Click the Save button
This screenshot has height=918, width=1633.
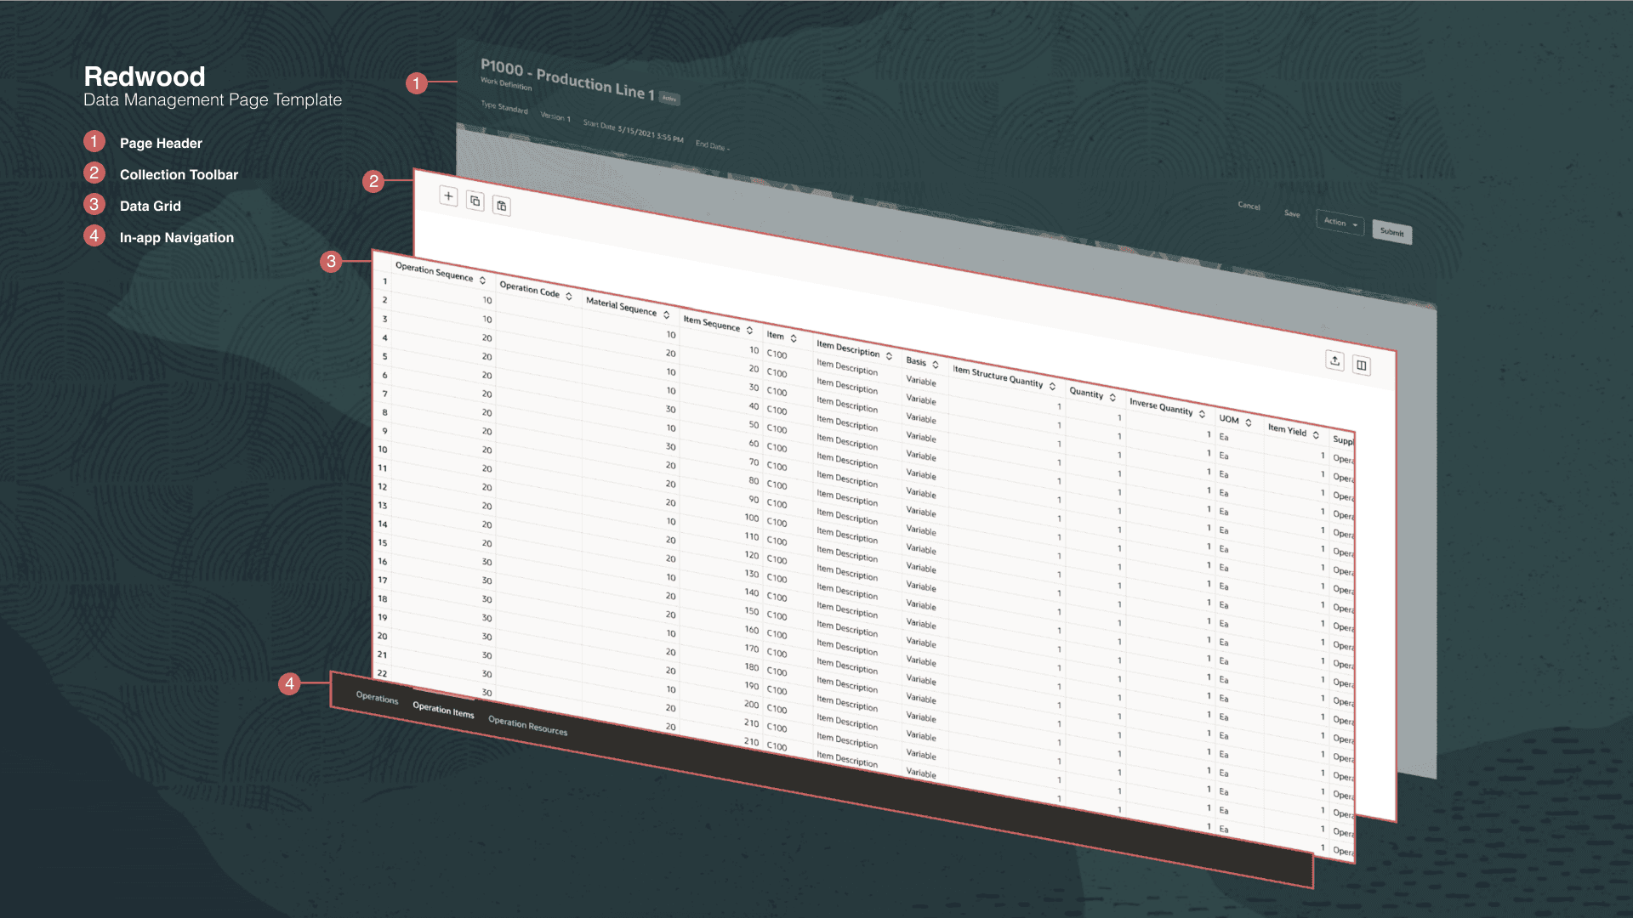(x=1292, y=214)
